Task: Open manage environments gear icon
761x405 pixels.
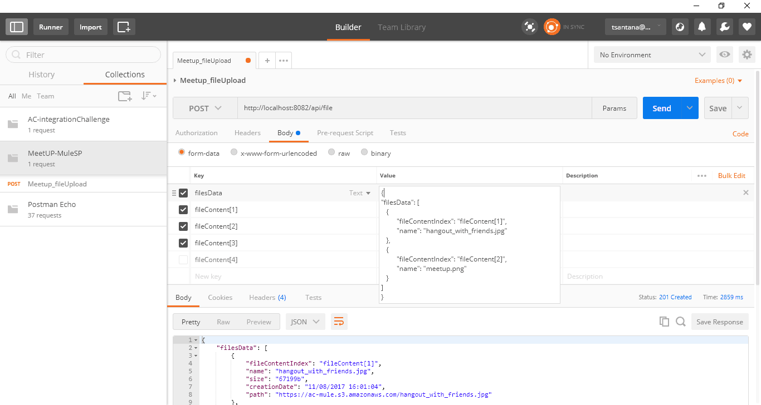Action: (x=747, y=55)
